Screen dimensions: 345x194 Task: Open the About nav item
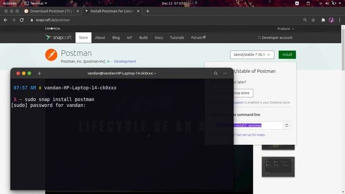tap(100, 38)
